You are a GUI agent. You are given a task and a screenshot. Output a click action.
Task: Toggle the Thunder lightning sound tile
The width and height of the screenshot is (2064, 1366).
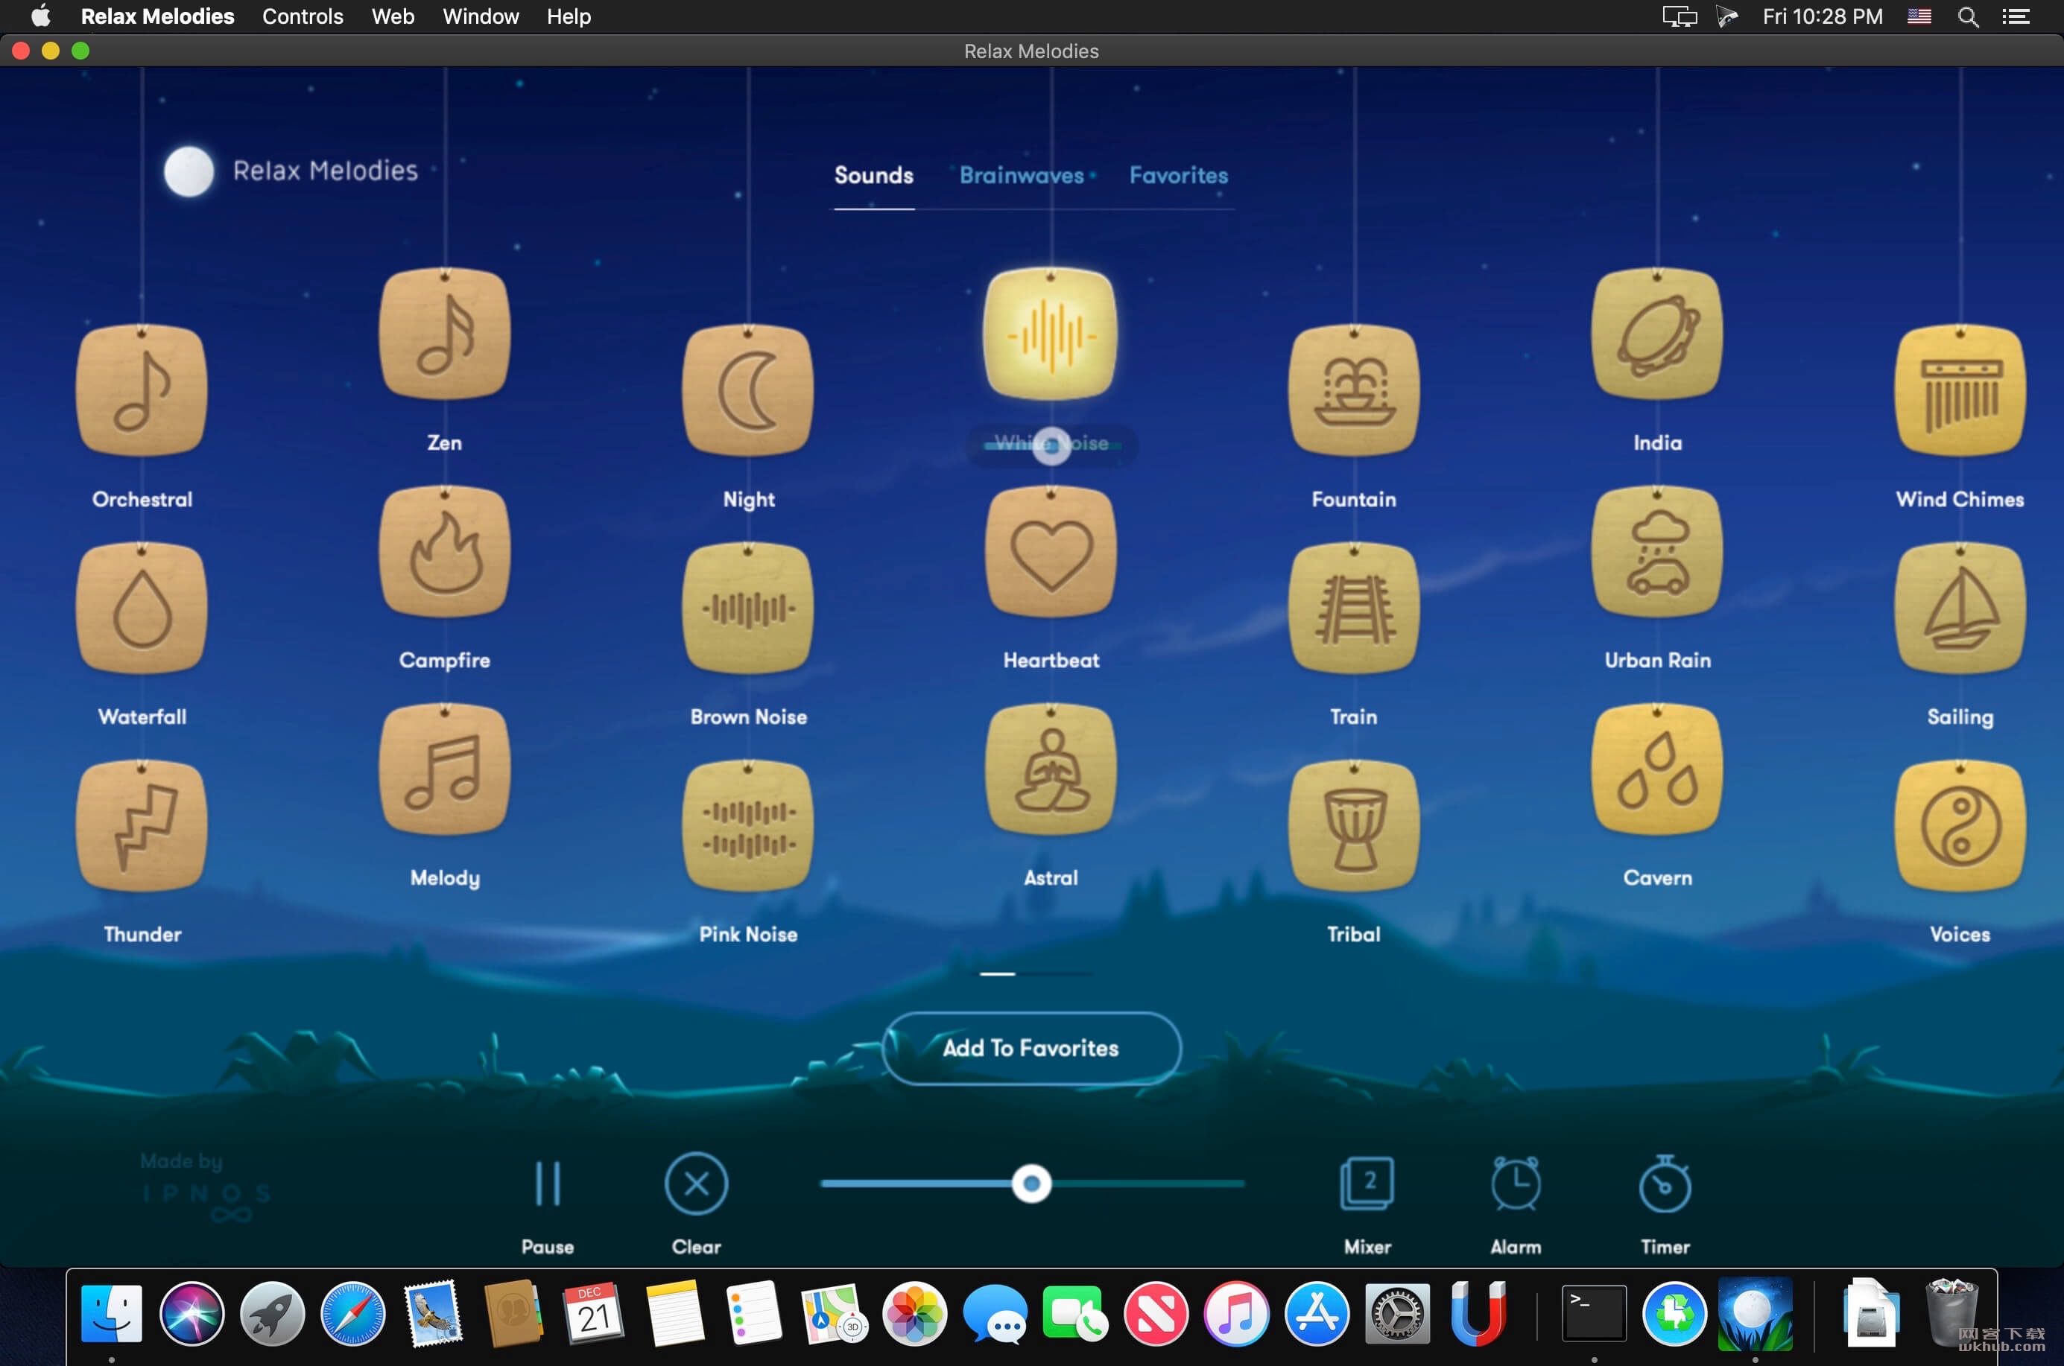pos(142,826)
